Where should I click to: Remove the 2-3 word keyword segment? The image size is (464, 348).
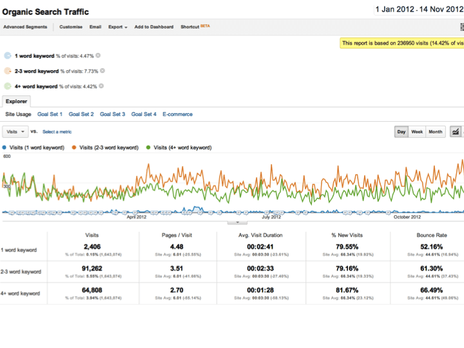click(103, 71)
